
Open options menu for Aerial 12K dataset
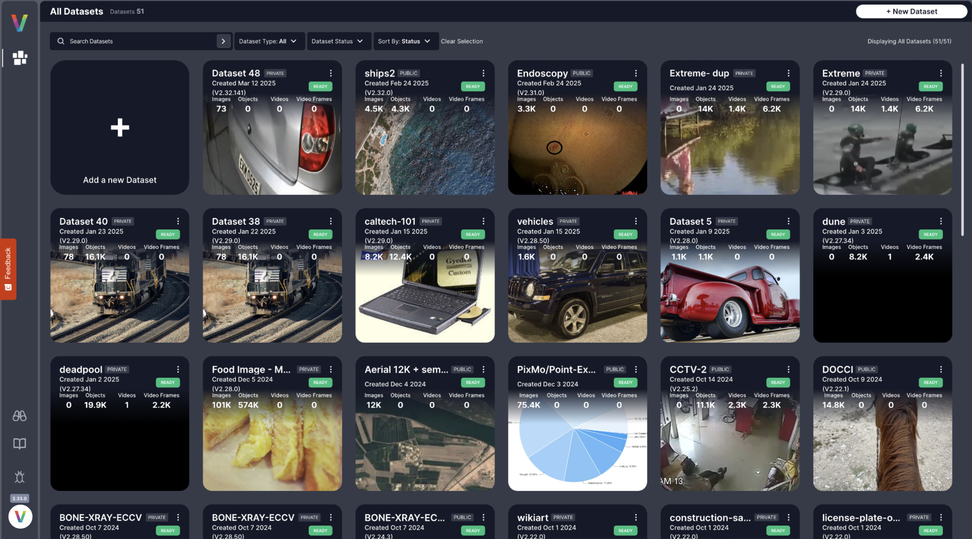483,369
